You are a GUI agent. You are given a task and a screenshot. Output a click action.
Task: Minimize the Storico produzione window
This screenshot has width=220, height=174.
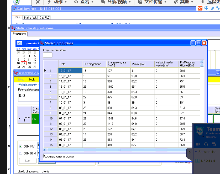coord(193,43)
